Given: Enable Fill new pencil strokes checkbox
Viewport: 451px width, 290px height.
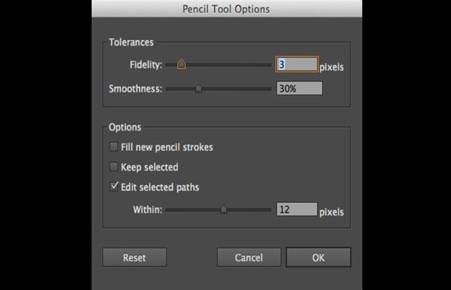Looking at the screenshot, I should (114, 147).
